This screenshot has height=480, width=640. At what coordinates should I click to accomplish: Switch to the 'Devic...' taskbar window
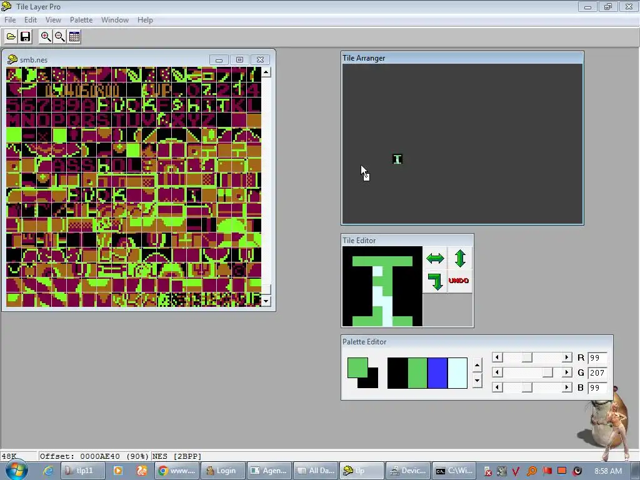coord(409,471)
